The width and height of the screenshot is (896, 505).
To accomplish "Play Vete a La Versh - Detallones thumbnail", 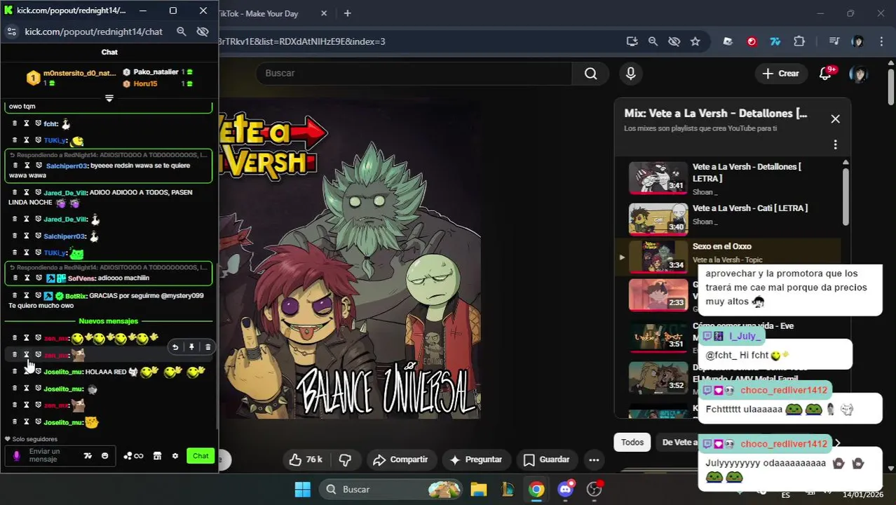I will point(658,178).
